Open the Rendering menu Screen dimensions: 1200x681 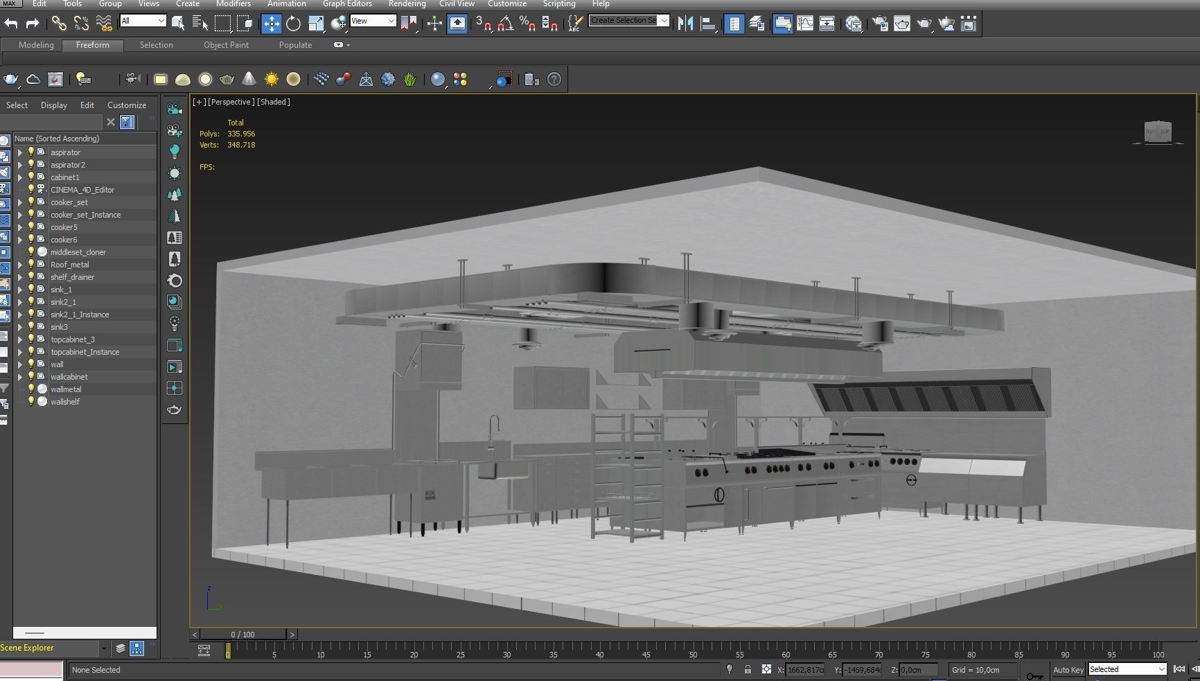(407, 3)
